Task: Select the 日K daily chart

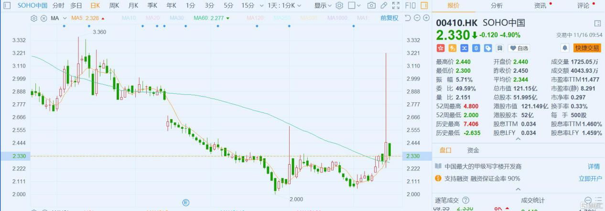Action: coord(95,6)
